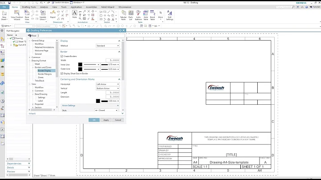The width and height of the screenshot is (321, 180).
Task: Click the Part Navigator settings gear icon
Action: point(2,30)
